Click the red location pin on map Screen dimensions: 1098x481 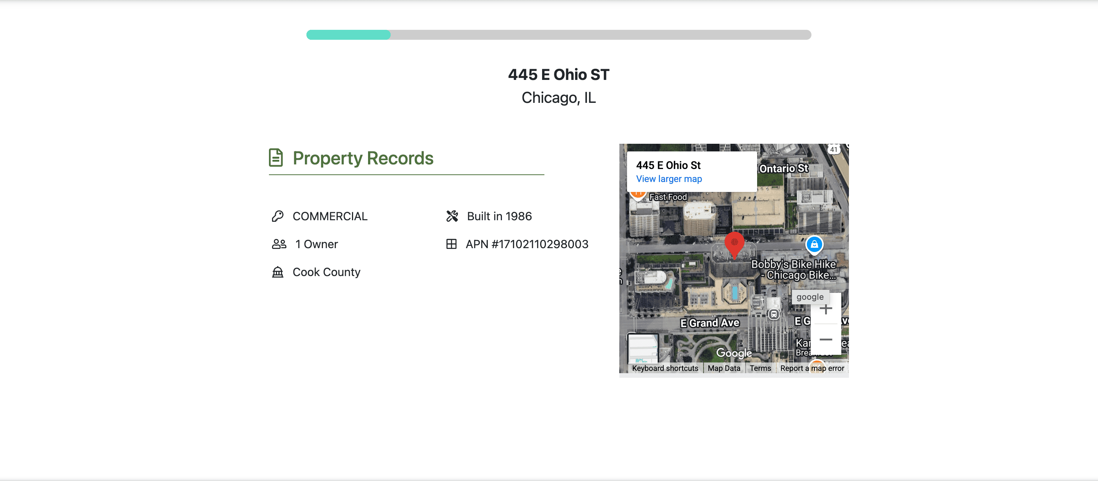coord(735,245)
